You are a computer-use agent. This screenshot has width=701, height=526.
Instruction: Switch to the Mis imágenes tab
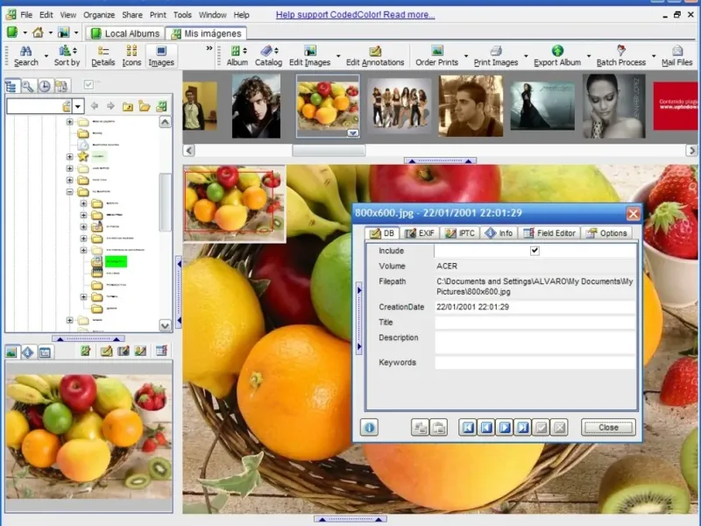(x=207, y=33)
